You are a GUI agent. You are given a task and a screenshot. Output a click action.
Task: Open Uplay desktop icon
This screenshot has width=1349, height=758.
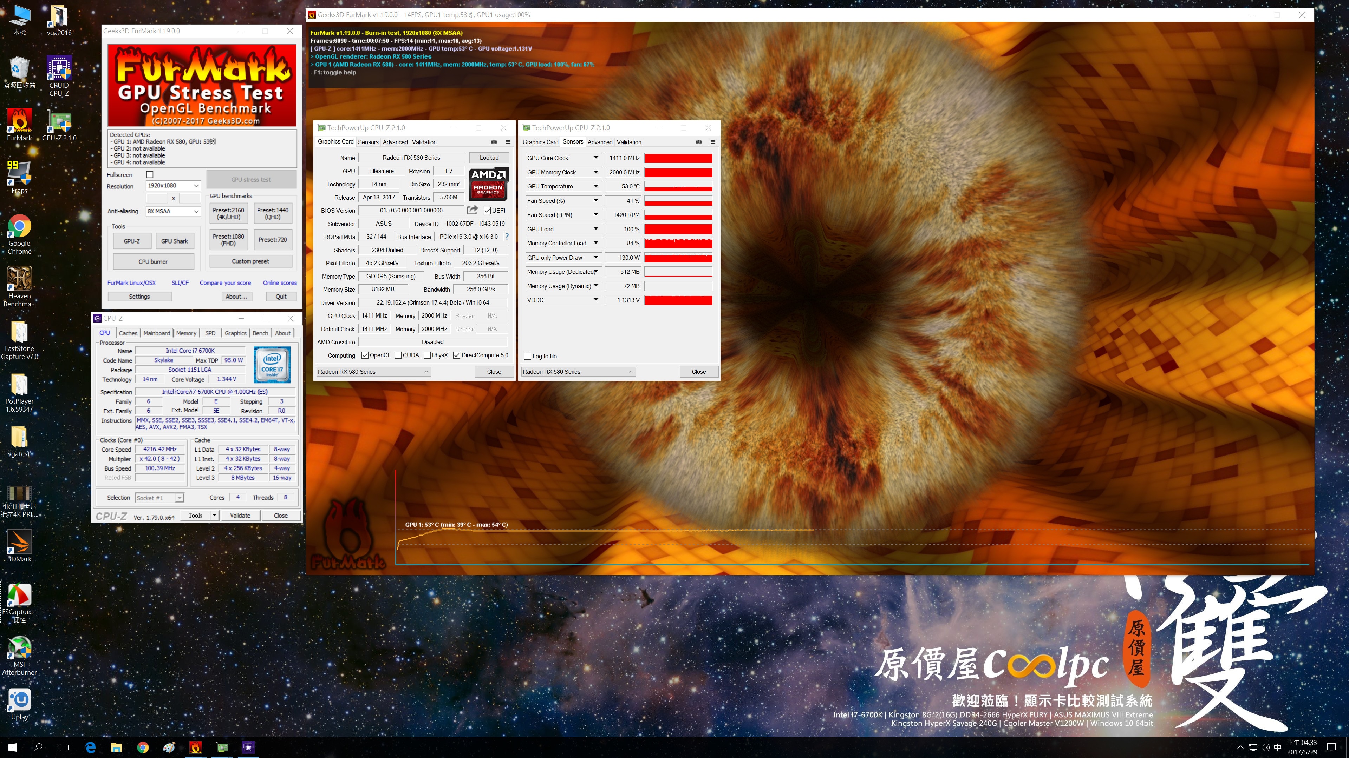19,704
